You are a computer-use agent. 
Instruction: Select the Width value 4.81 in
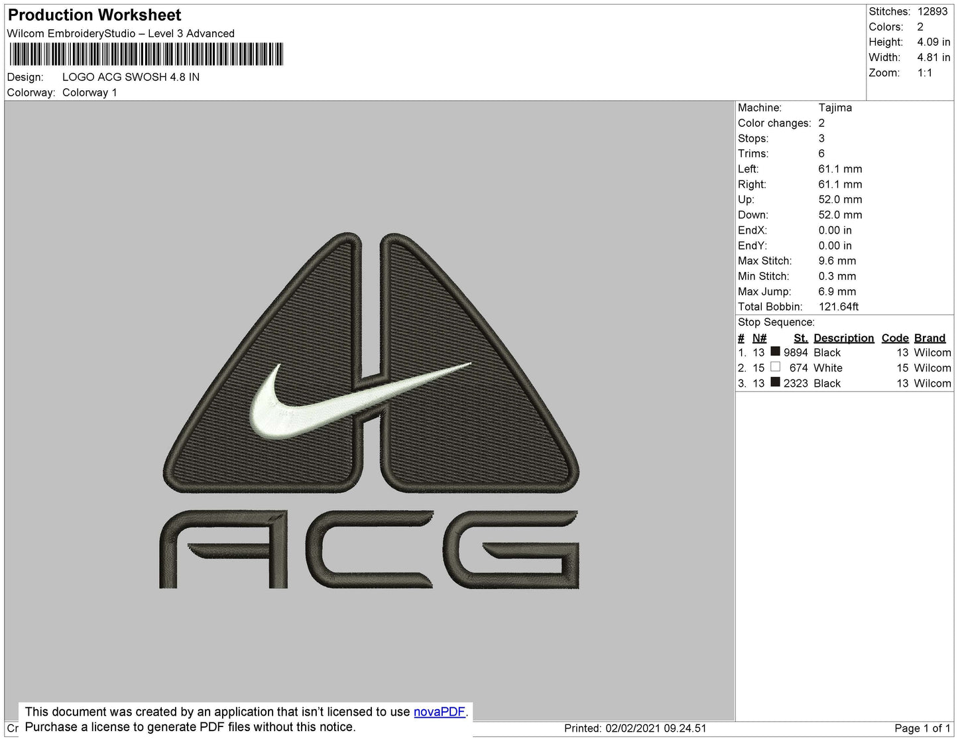click(x=933, y=58)
